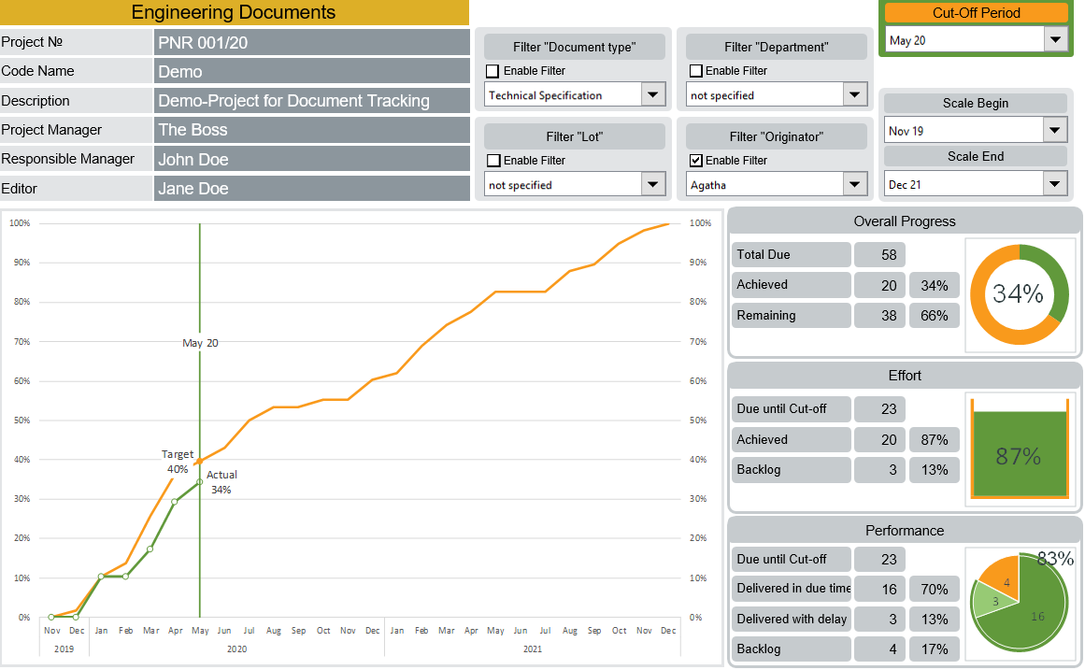Open the Cut-Off Period May 20 dropdown
1085x670 pixels.
(1055, 39)
